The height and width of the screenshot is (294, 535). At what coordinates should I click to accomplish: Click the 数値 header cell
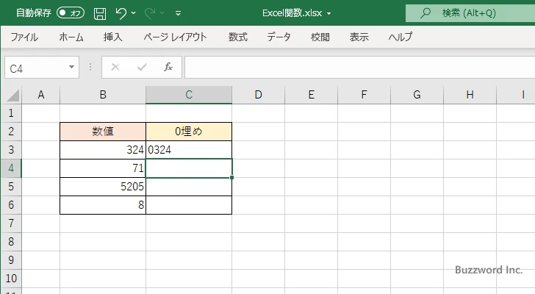[x=103, y=132]
